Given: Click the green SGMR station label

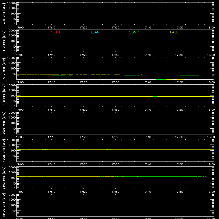Looking at the screenshot, I should (134, 32).
